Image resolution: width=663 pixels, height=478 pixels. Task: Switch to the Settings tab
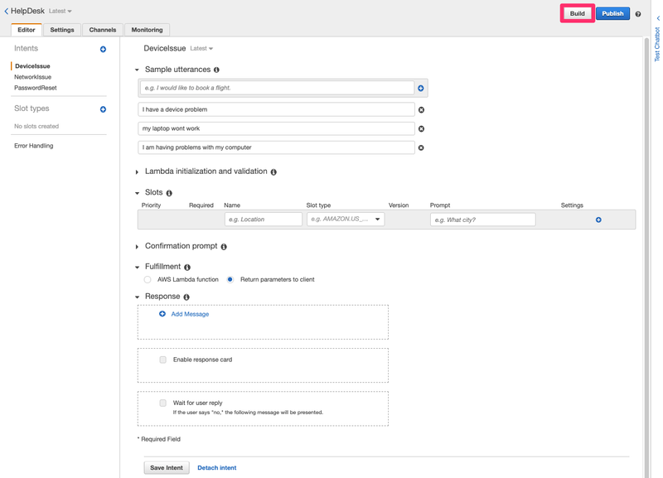(x=61, y=30)
